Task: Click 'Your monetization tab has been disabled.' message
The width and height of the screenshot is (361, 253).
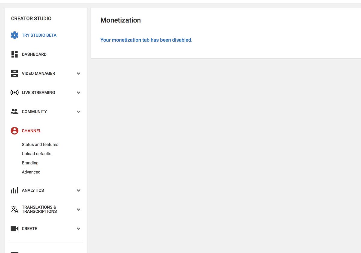Action: [146, 40]
